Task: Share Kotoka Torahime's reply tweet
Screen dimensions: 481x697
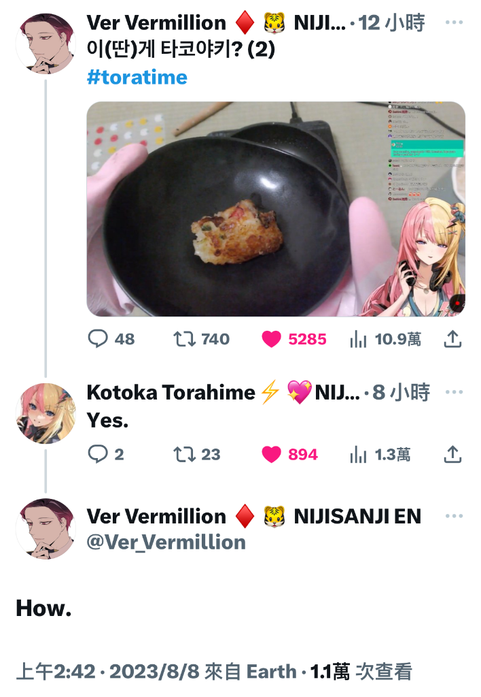Action: click(x=452, y=454)
